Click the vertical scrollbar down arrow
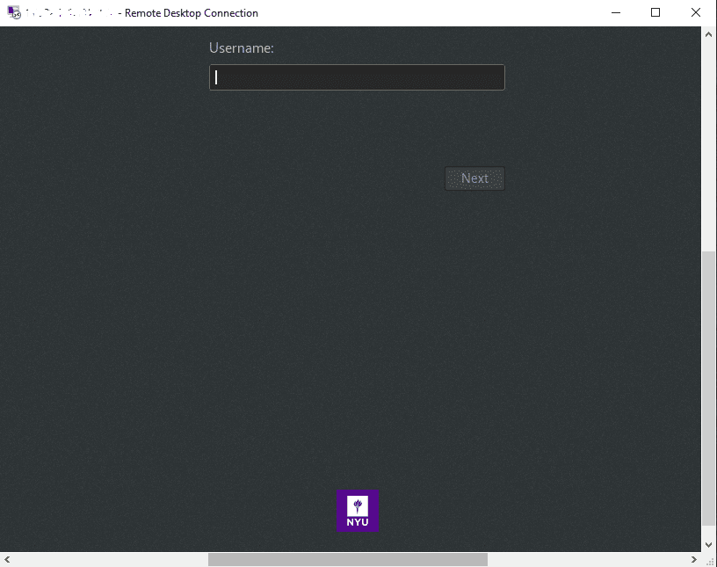Screen dimensions: 717x567 click(709, 544)
